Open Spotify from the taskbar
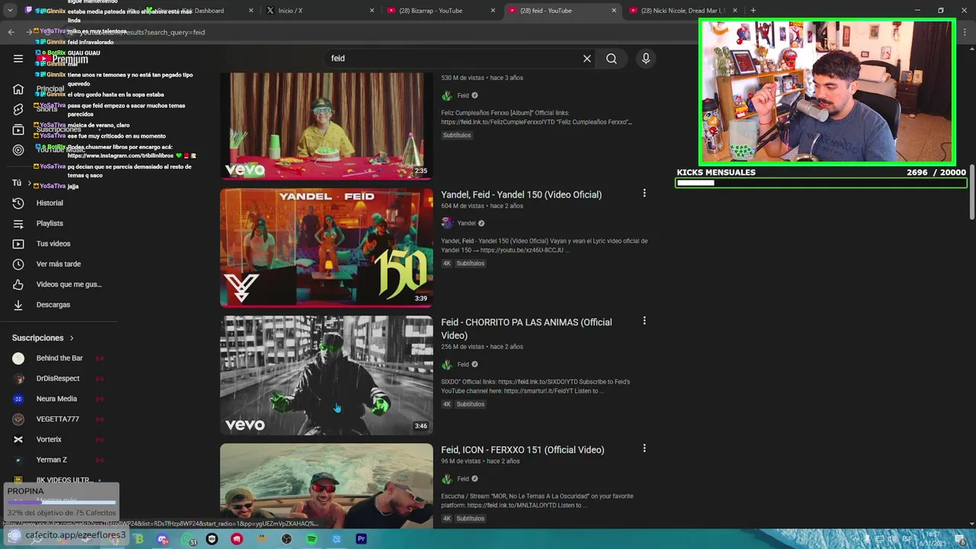This screenshot has height=549, width=976. pos(312,539)
